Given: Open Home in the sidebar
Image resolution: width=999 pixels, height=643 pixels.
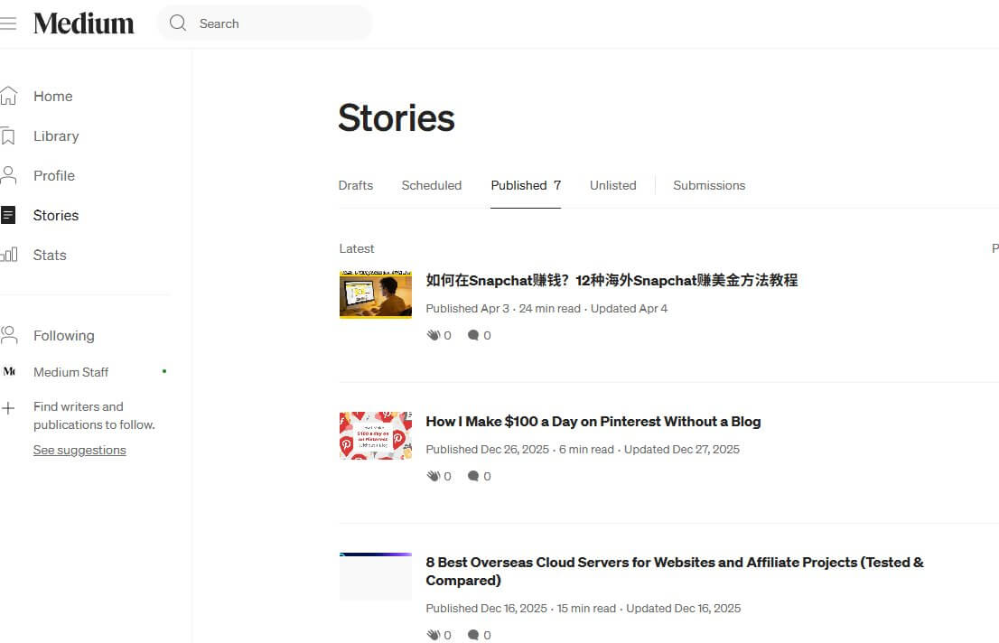Looking at the screenshot, I should [53, 97].
